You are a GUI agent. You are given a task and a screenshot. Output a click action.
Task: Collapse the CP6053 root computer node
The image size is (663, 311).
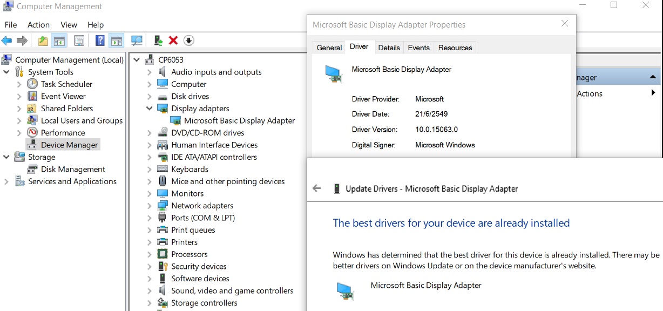click(137, 60)
